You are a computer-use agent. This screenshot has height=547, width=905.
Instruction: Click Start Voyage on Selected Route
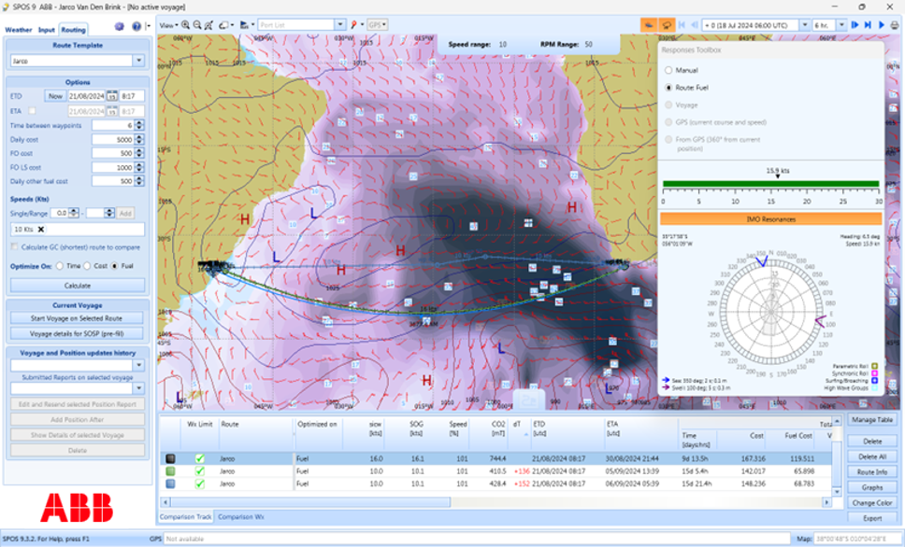point(78,318)
